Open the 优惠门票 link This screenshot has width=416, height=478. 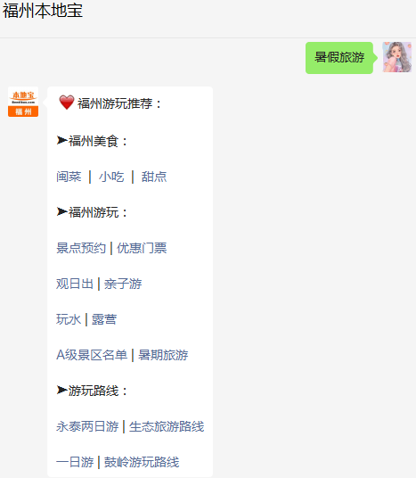coord(142,248)
